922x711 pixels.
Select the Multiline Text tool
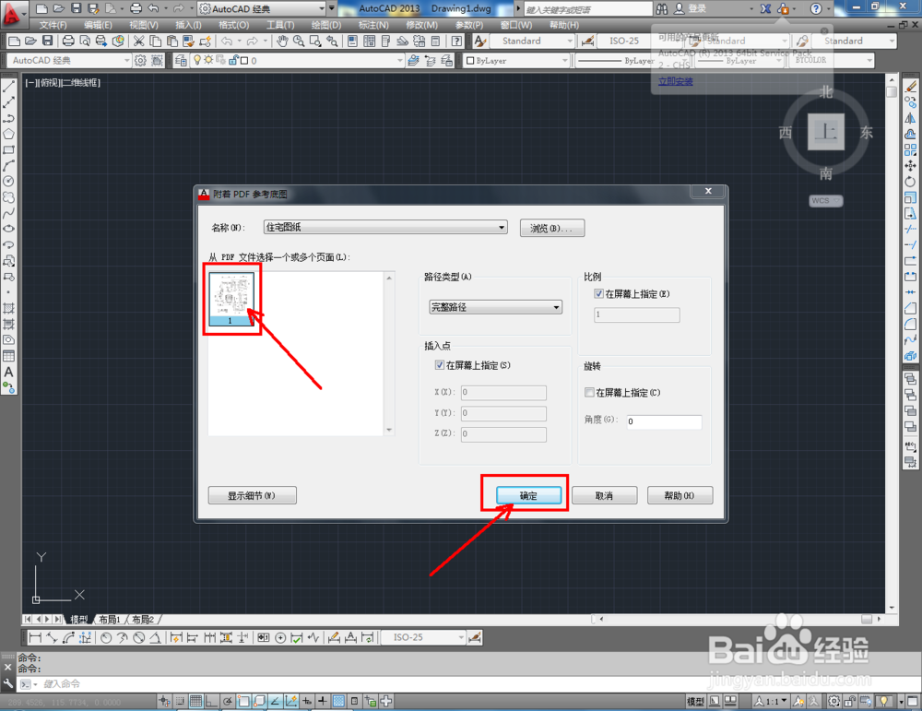[x=8, y=373]
